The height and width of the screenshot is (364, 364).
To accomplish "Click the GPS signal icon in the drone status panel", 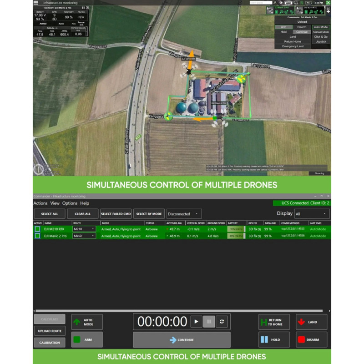I will 281,11.
